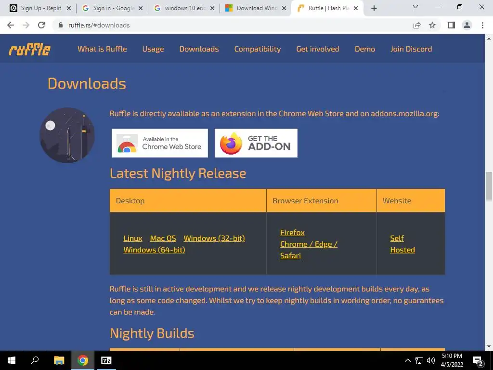Open a new tab with the plus button
This screenshot has width=493, height=370.
[374, 8]
